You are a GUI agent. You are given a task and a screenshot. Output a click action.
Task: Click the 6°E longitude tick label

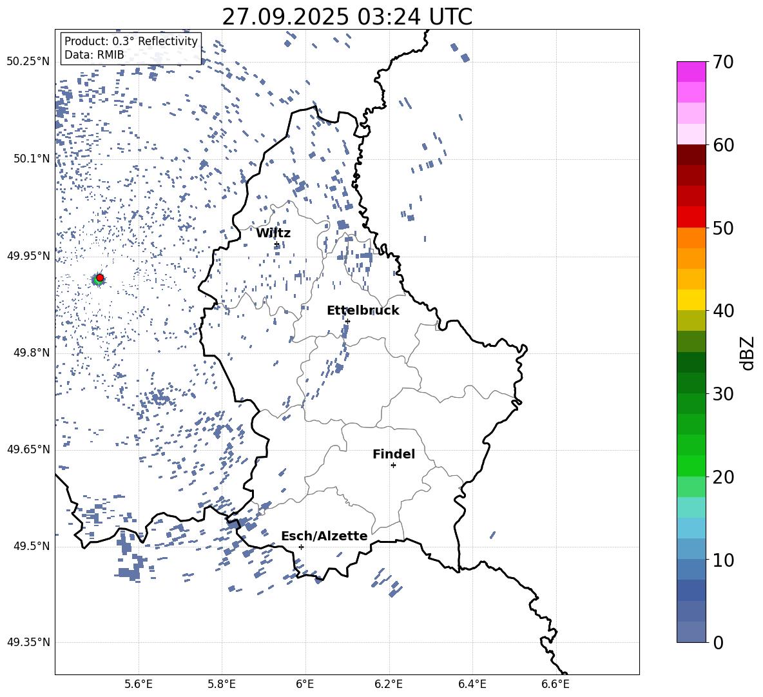click(305, 685)
